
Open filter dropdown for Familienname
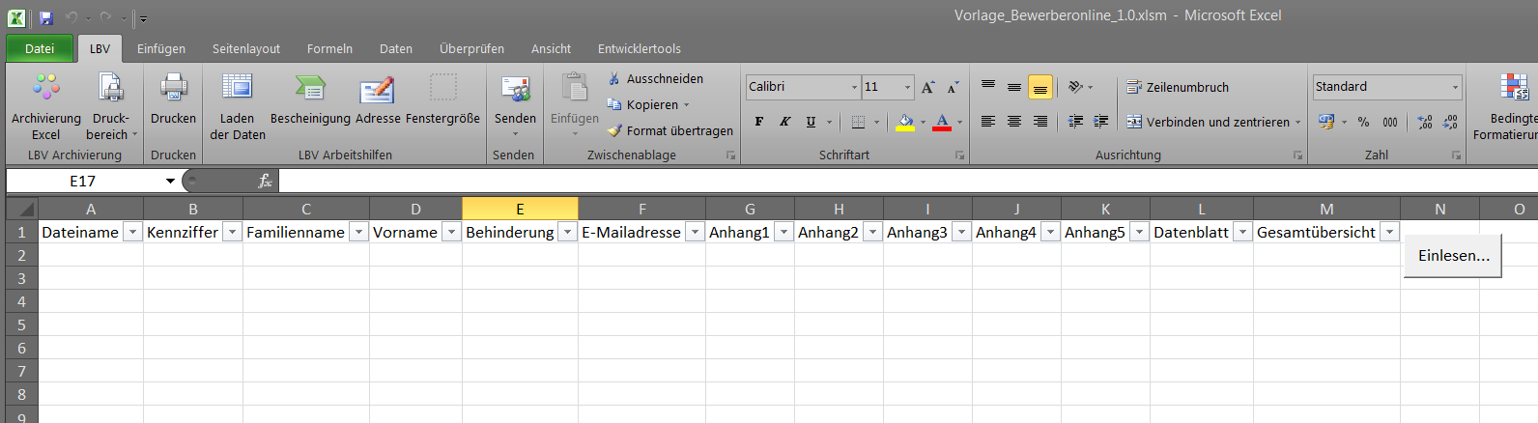[x=358, y=232]
